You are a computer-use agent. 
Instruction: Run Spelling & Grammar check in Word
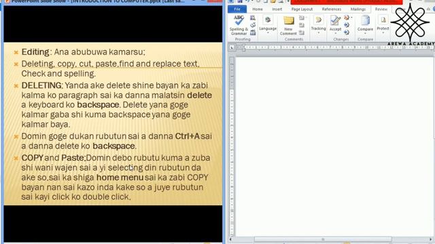point(239,25)
